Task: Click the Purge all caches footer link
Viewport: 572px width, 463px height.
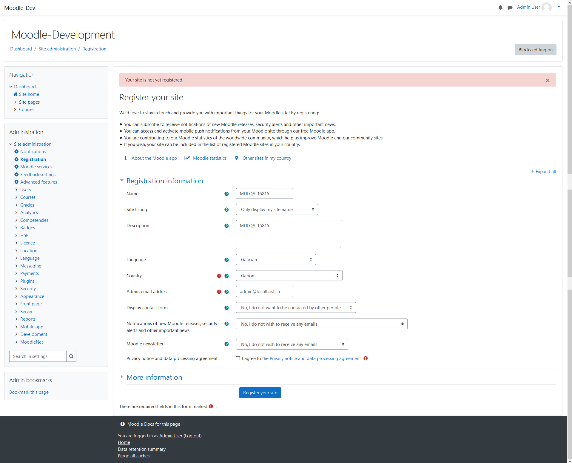Action: click(134, 456)
